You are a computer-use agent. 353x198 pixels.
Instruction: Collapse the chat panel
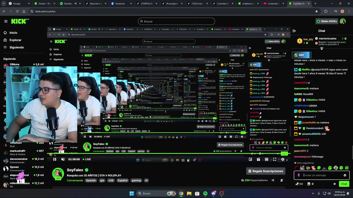(294, 31)
